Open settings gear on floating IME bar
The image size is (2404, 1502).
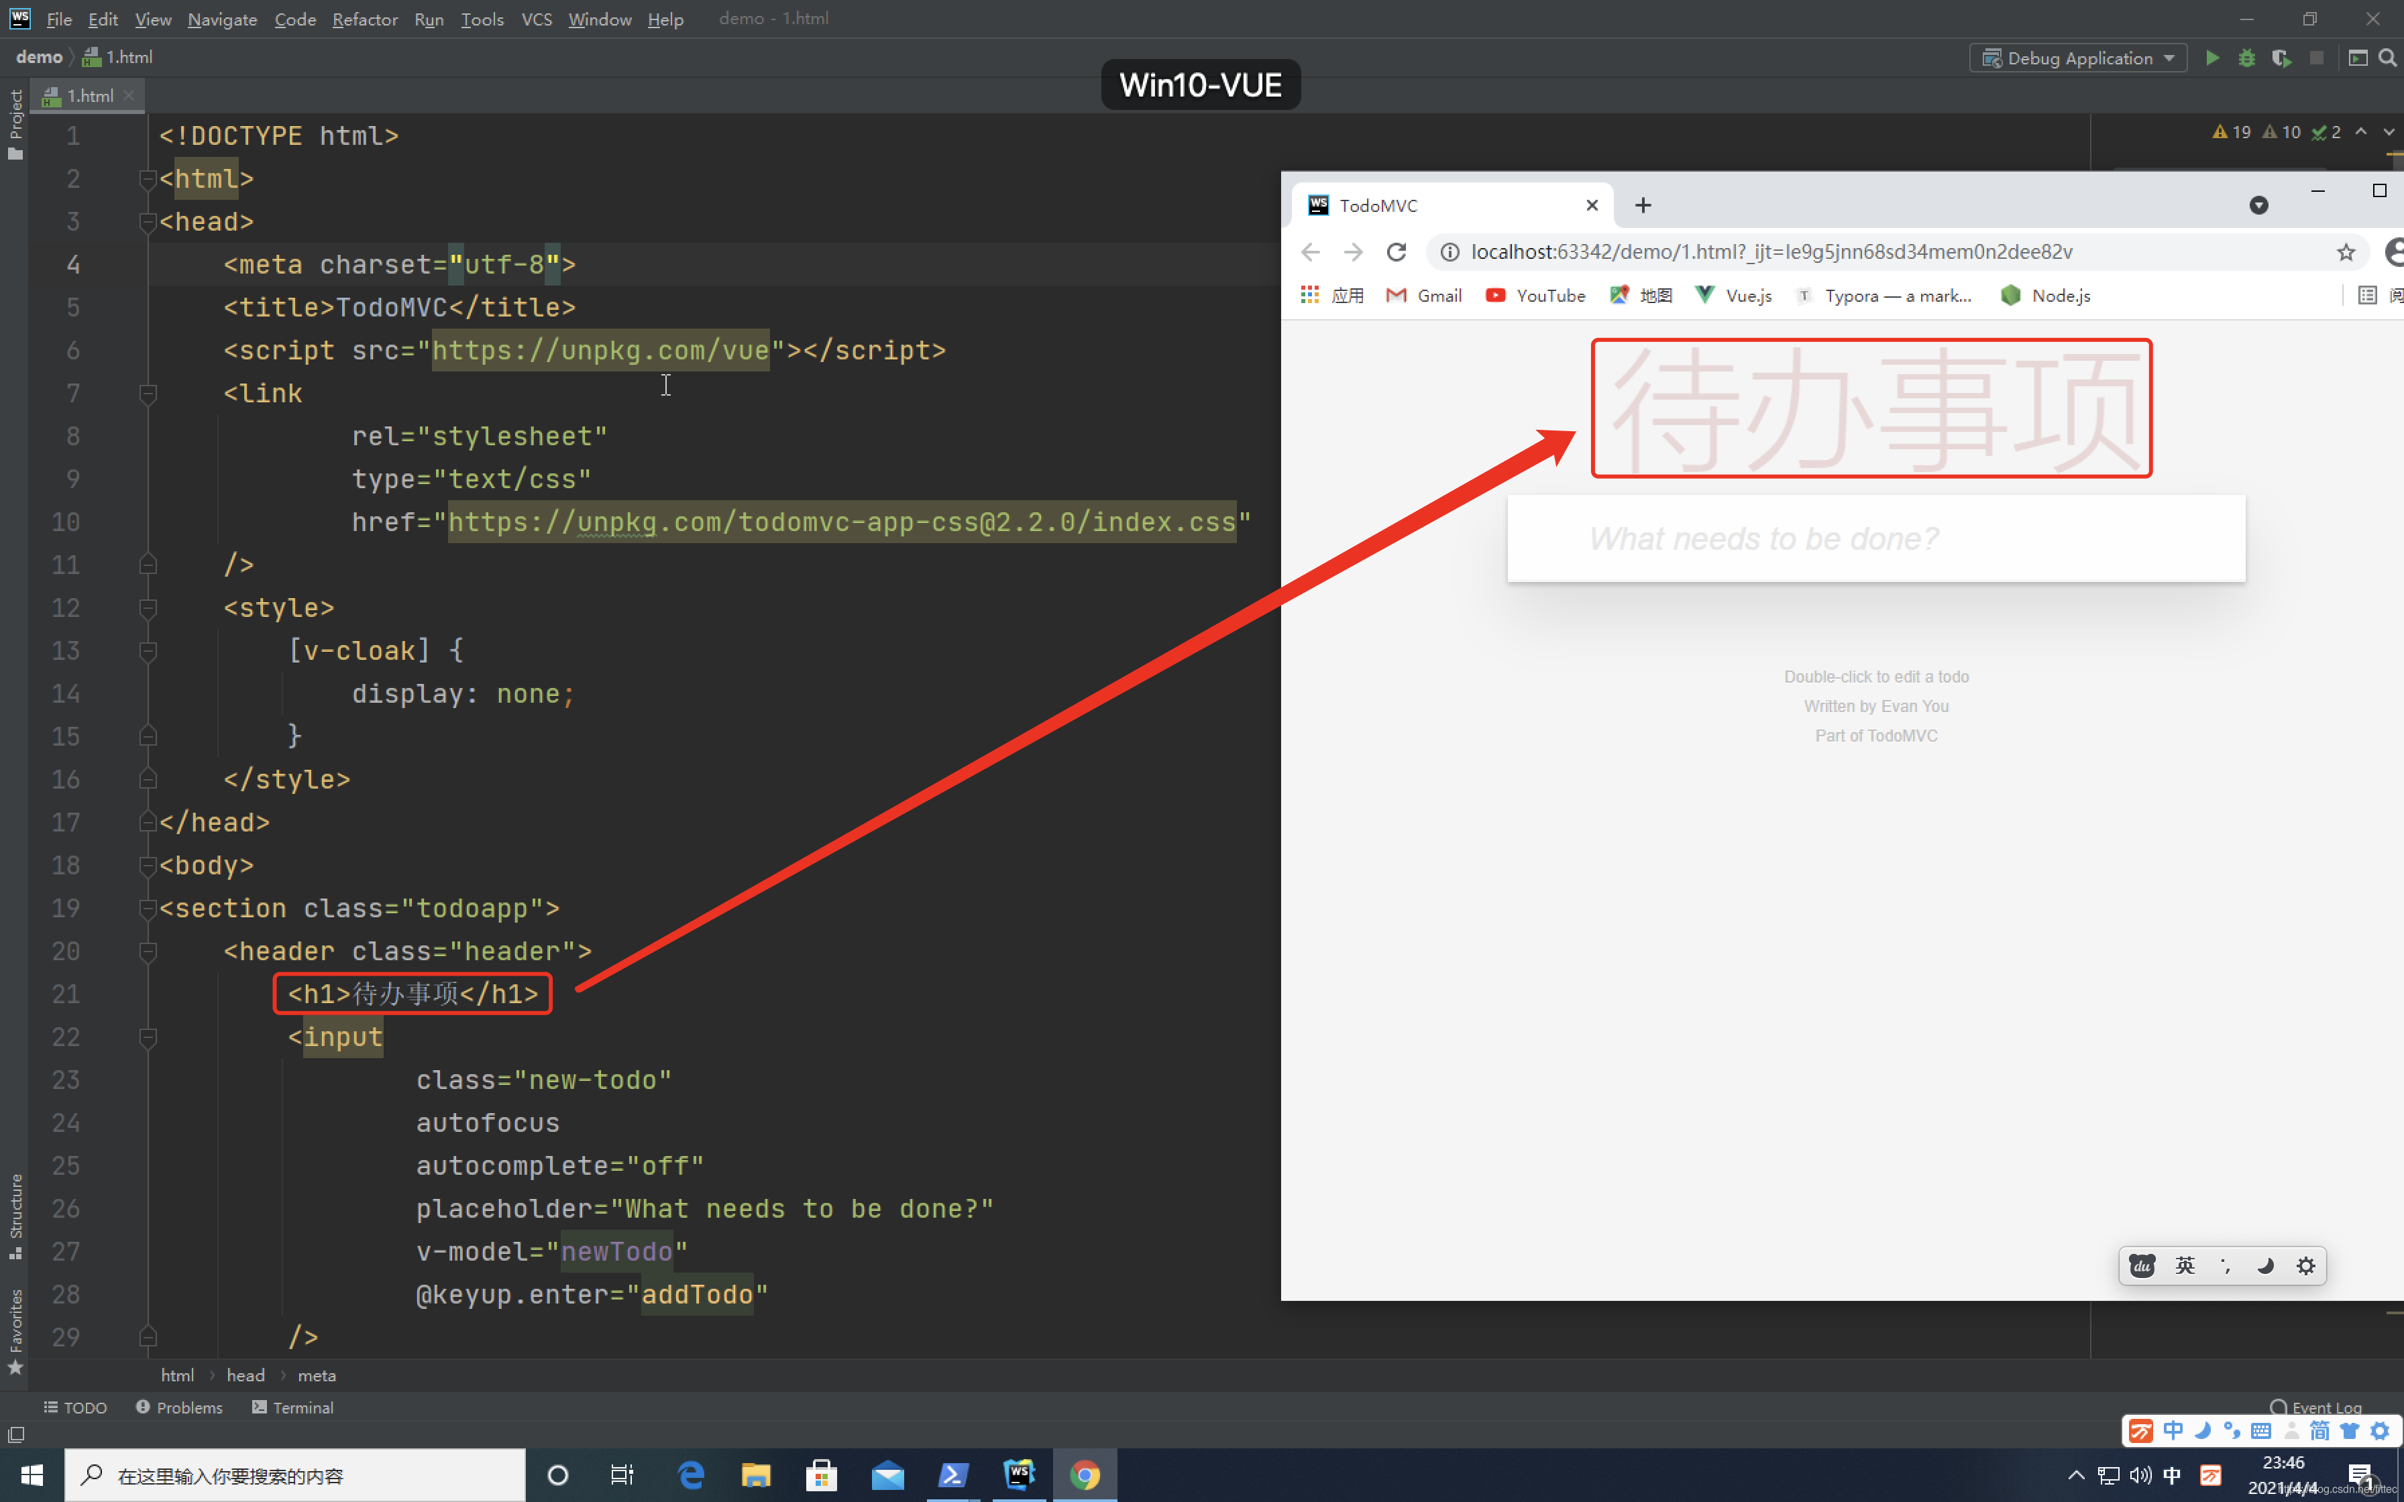pyautogui.click(x=2305, y=1265)
